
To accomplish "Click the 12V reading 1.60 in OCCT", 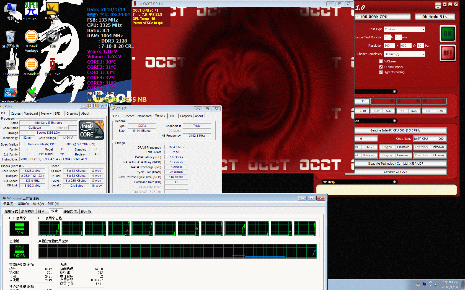I will [x=440, y=111].
